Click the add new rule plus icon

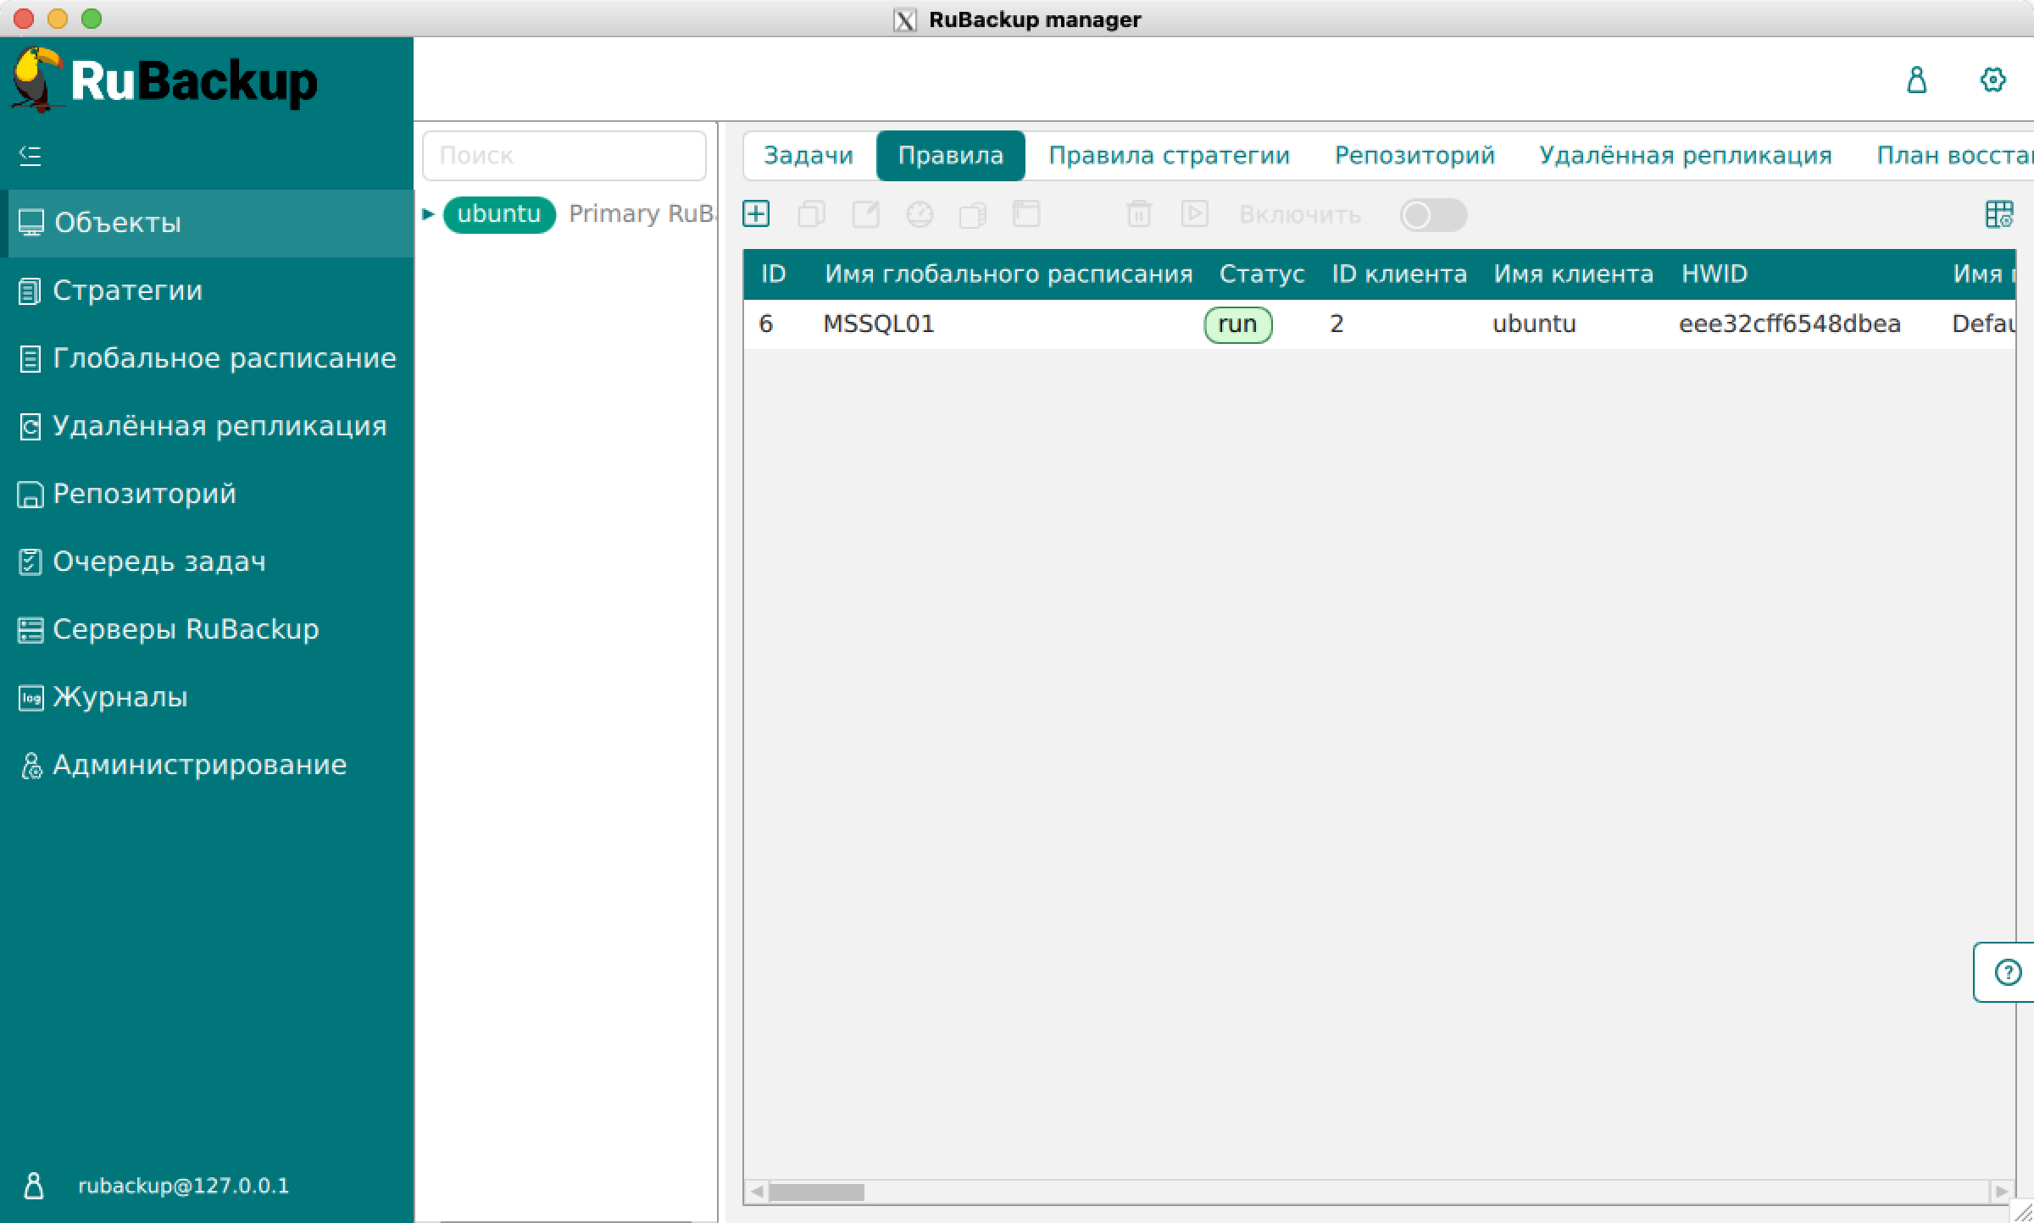tap(756, 214)
